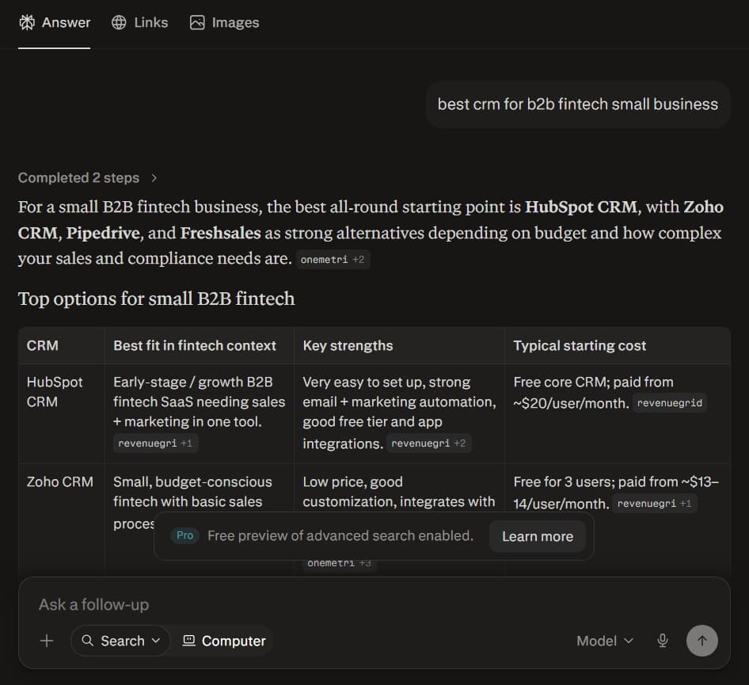Select the Computer mode button
This screenshot has height=685, width=749.
coord(224,641)
